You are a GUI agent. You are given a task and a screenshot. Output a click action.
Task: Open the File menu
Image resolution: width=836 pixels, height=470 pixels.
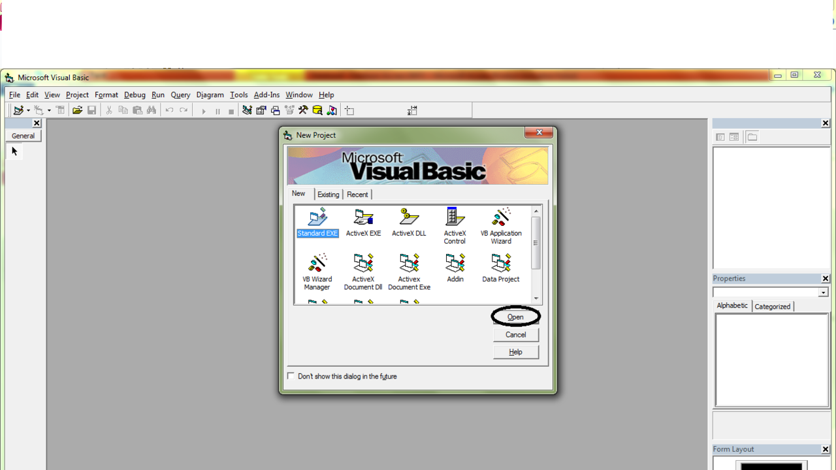coord(14,95)
